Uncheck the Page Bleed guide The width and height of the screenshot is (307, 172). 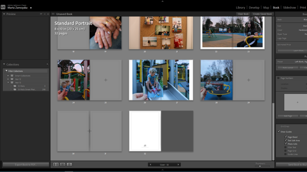coord(286,137)
